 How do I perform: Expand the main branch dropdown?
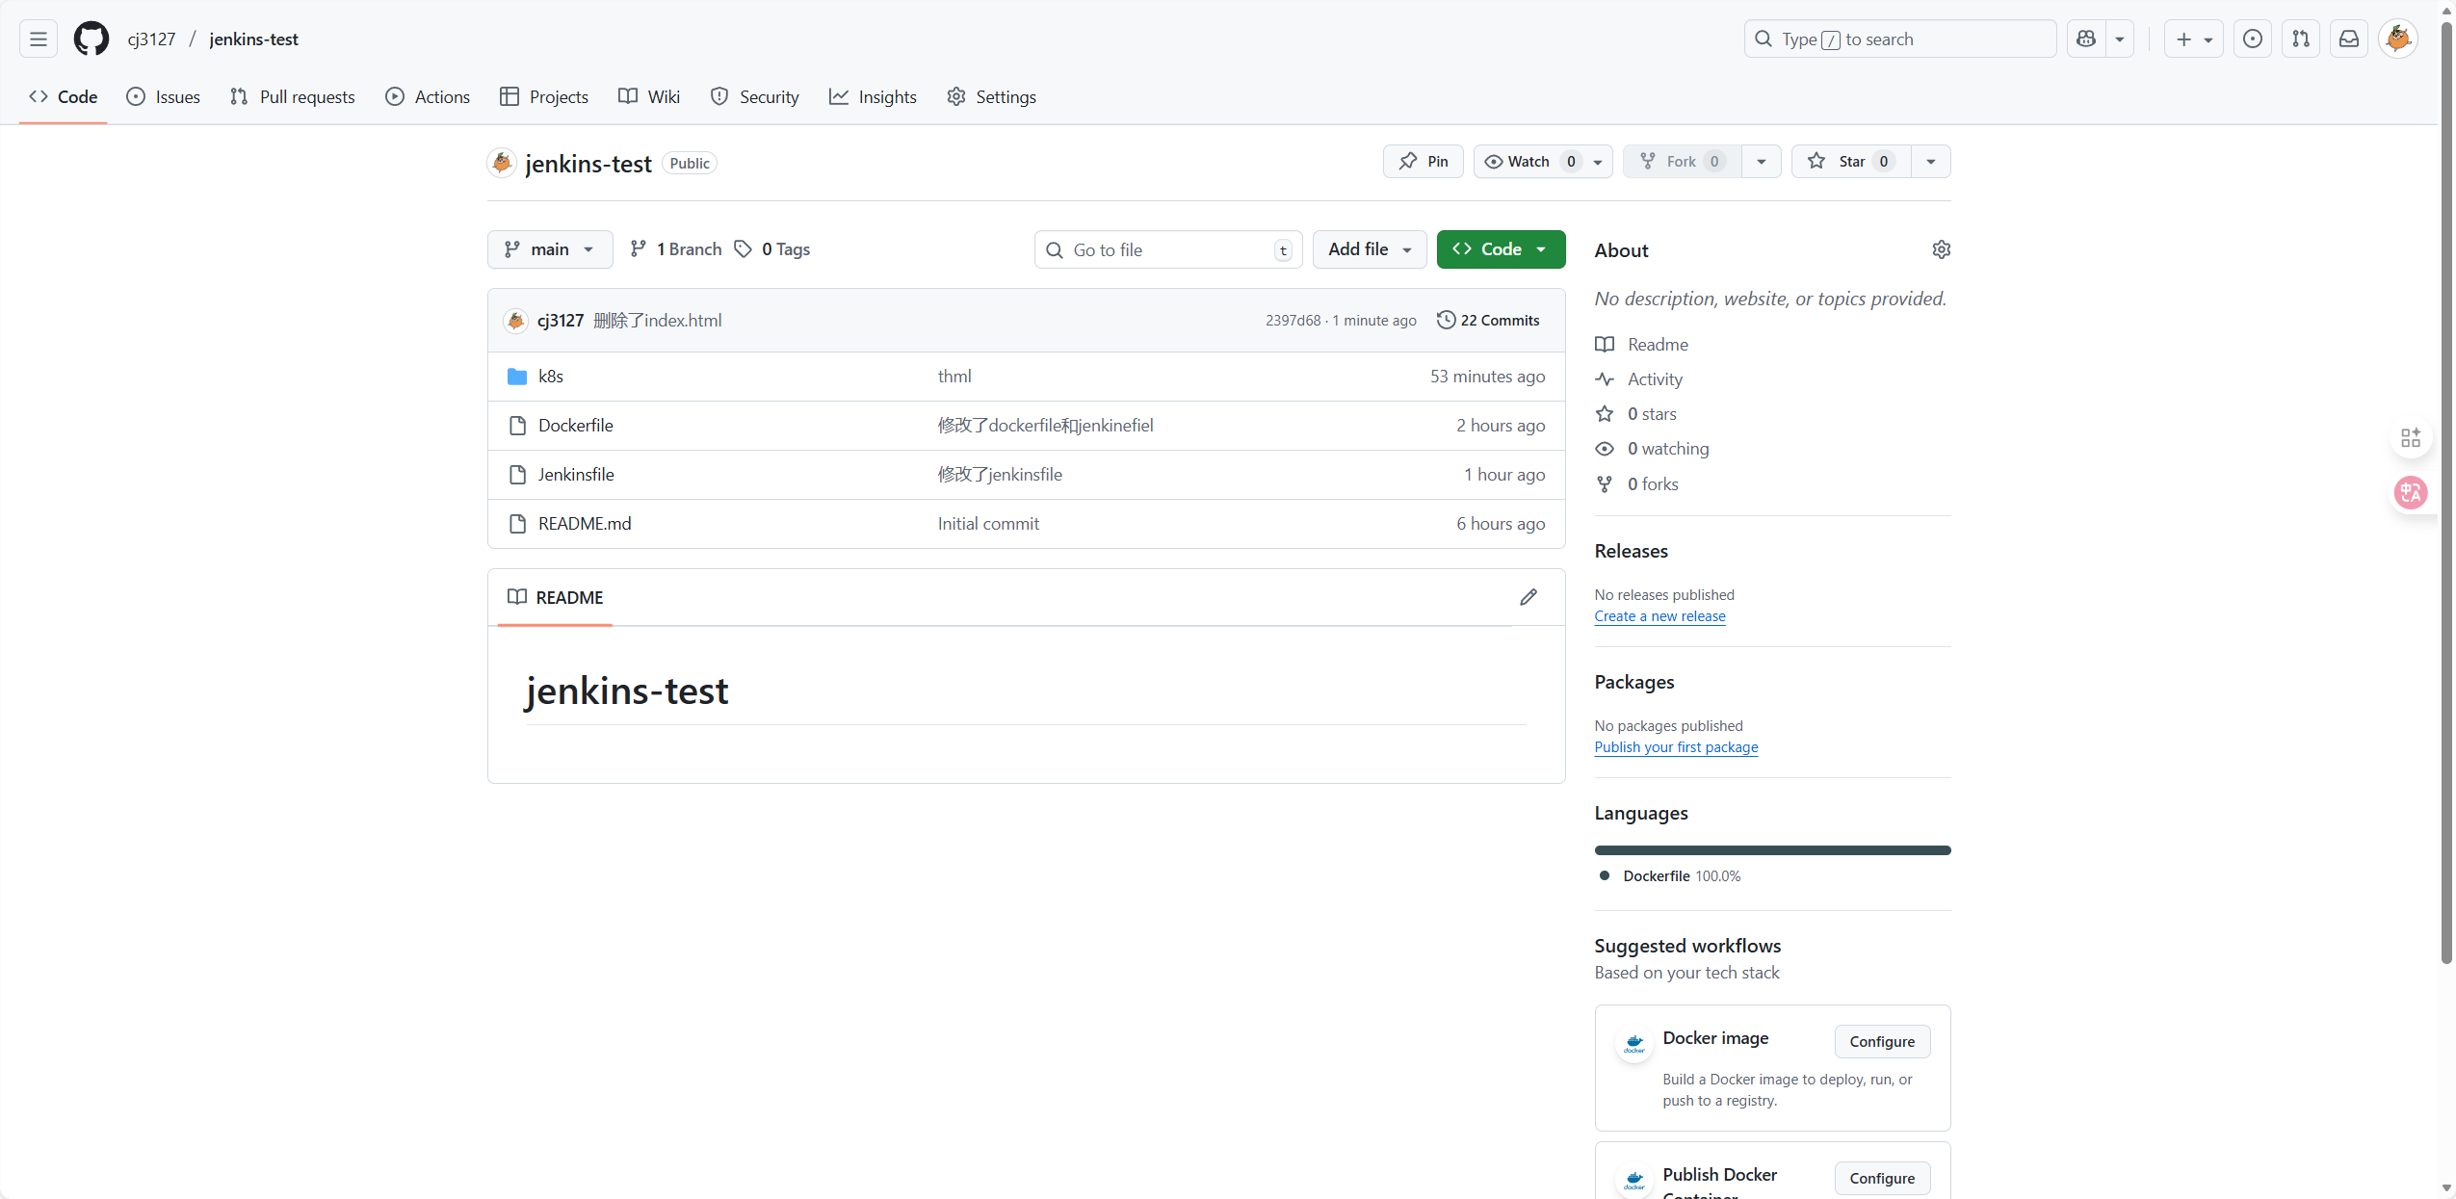tap(550, 249)
